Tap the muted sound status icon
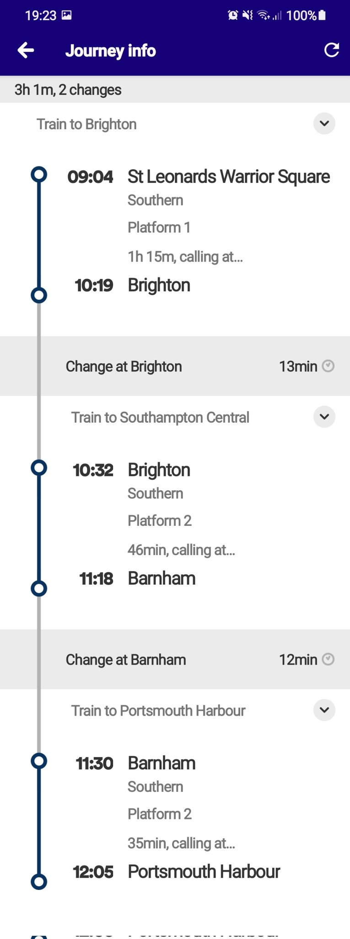 point(248,16)
